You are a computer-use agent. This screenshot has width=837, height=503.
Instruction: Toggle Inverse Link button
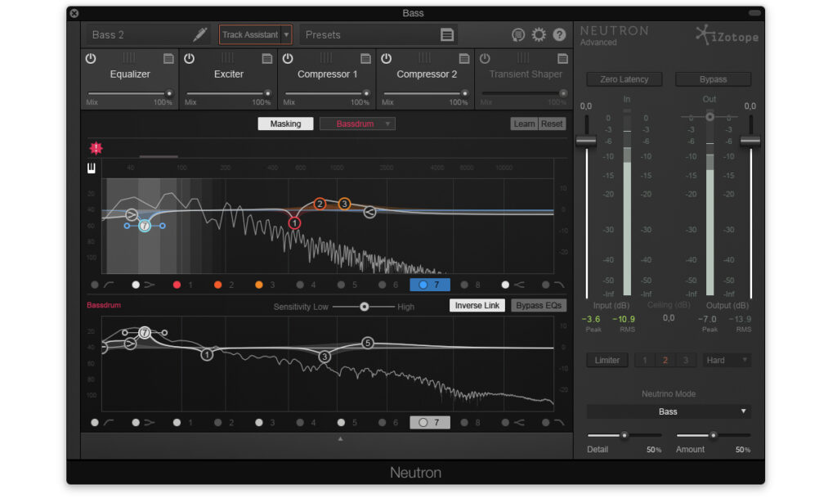pos(477,305)
